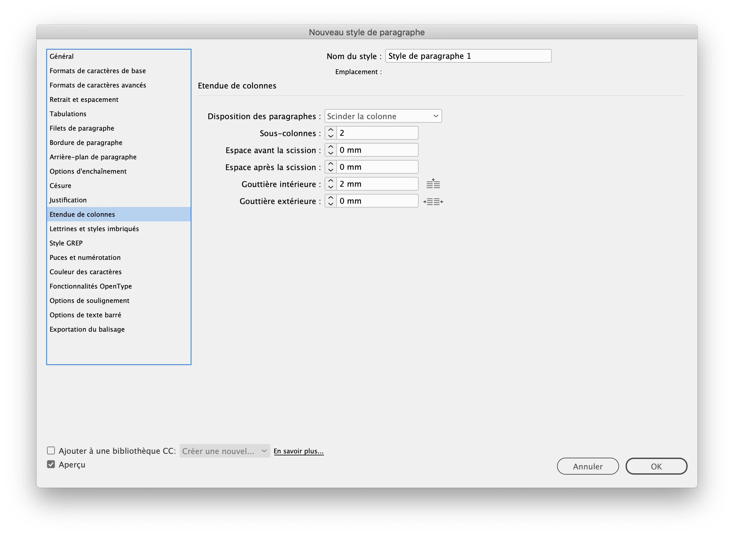Uncheck the Aperçu checkbox
Viewport: 734px width, 536px height.
click(51, 465)
